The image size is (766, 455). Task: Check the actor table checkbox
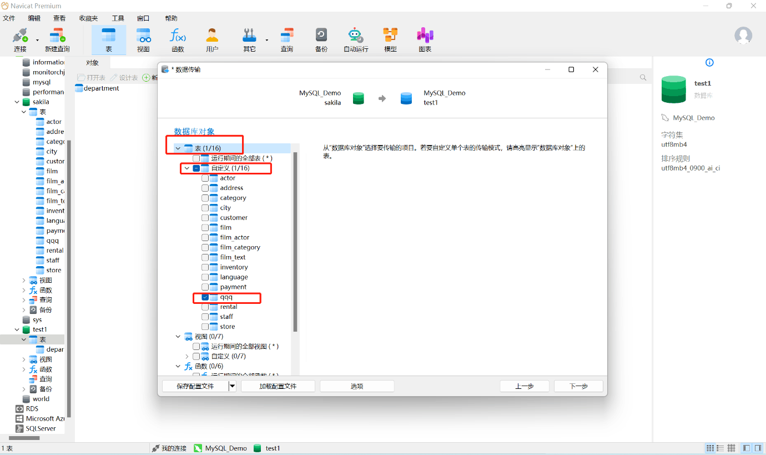[205, 178]
